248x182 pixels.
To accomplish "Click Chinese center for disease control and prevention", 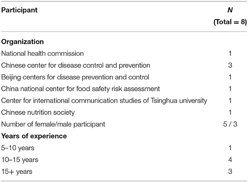I will coord(75,65).
